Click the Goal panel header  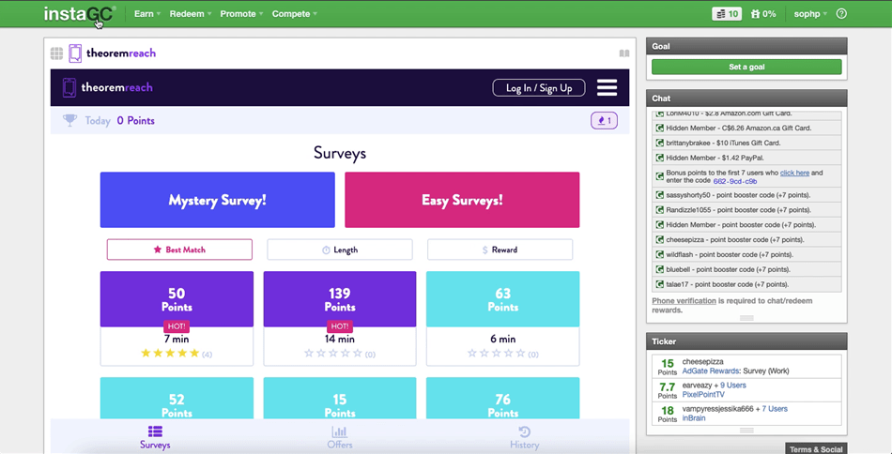pos(746,46)
